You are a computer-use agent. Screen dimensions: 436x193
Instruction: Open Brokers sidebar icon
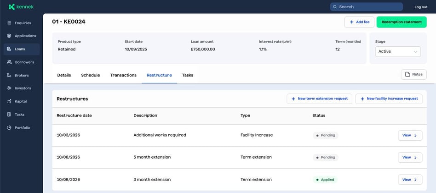point(9,75)
